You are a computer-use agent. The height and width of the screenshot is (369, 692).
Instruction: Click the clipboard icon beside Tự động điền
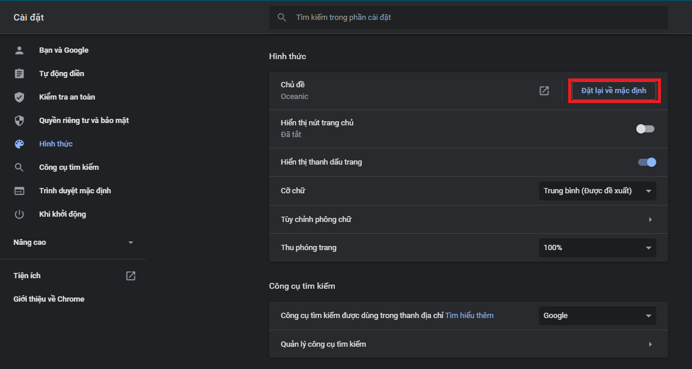(19, 74)
